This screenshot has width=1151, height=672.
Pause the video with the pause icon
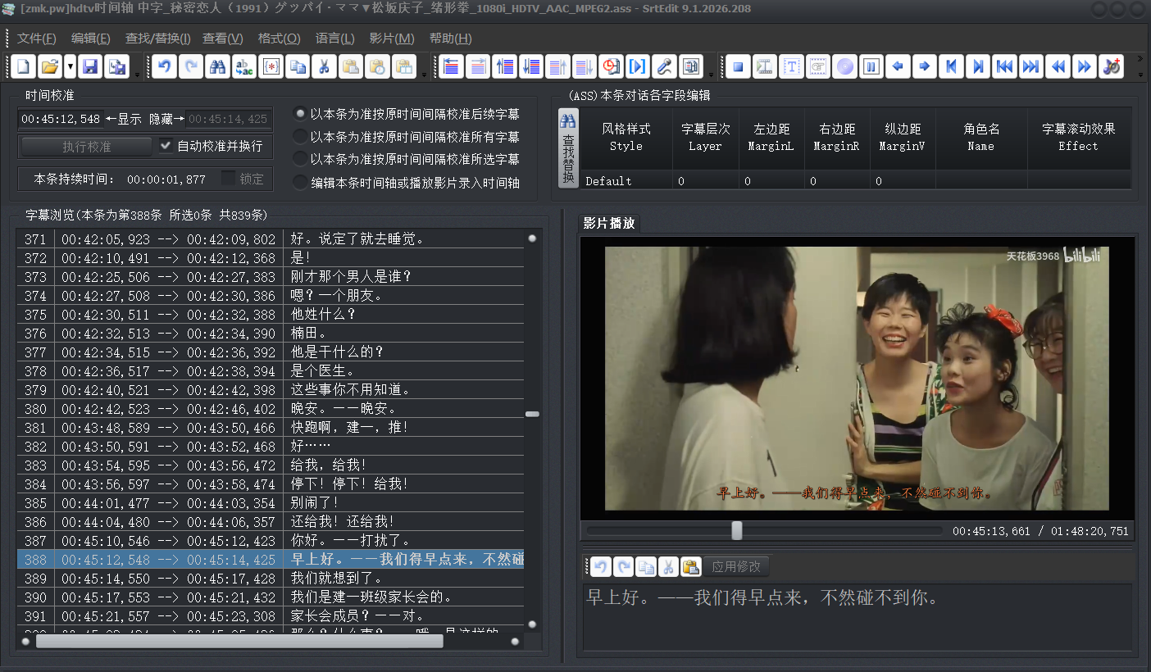pyautogui.click(x=871, y=66)
